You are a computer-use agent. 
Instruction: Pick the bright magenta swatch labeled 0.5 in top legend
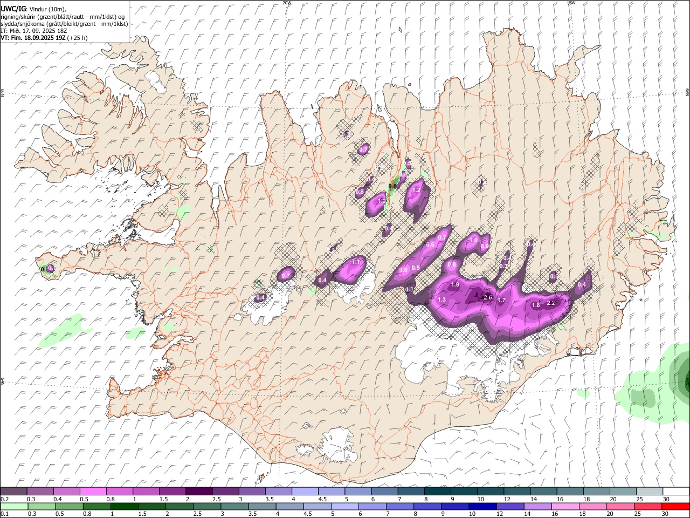(93, 492)
